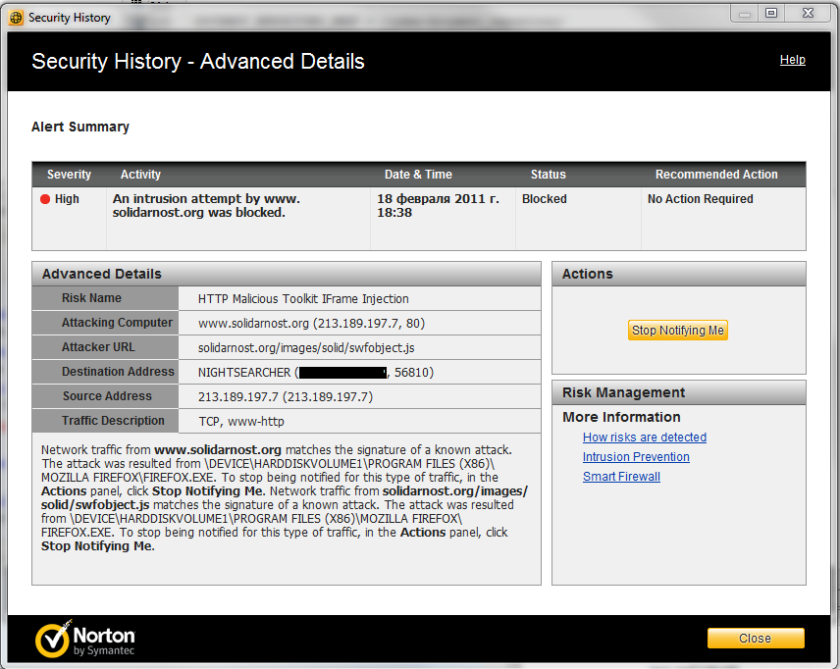This screenshot has width=840, height=669.
Task: Click the Attacking Computer row label
Action: [117, 323]
